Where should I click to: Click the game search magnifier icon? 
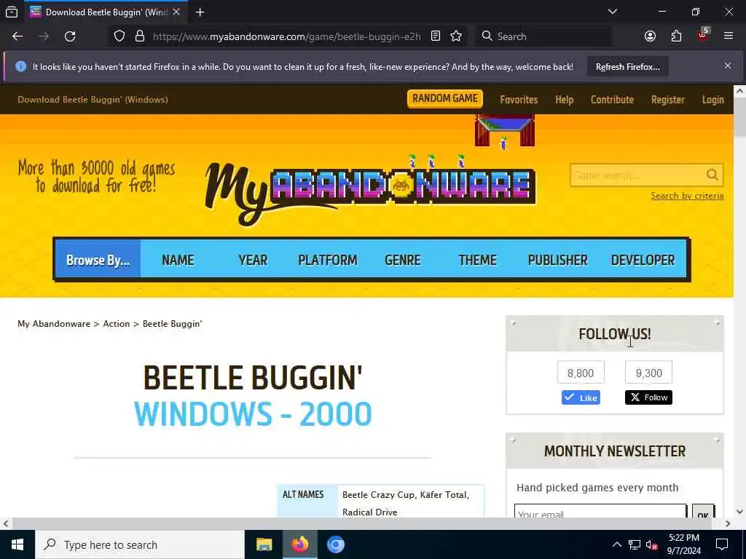(x=712, y=175)
